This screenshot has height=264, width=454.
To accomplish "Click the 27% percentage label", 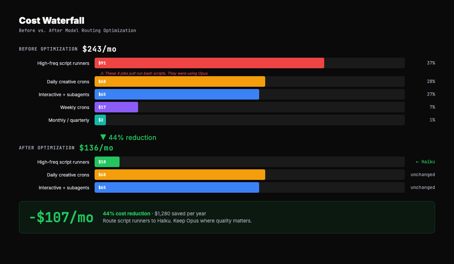I will pos(431,94).
